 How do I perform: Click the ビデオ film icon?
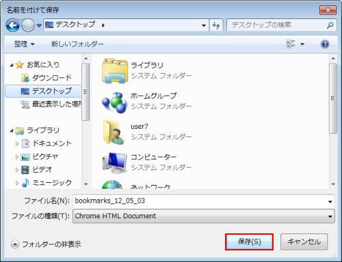click(x=25, y=170)
